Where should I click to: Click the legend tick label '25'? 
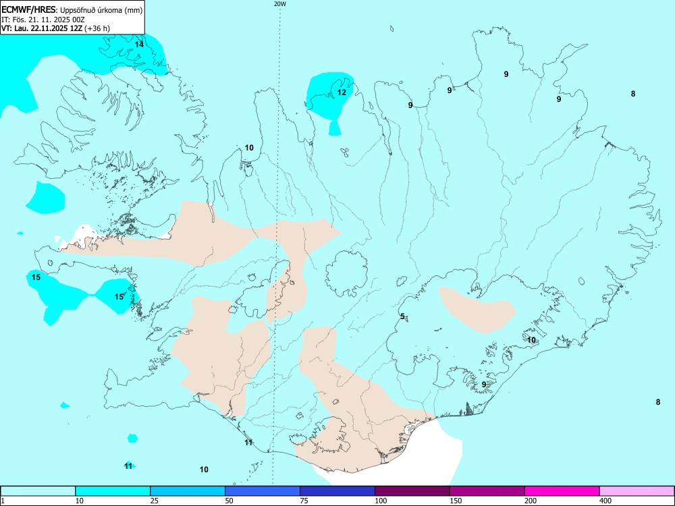tap(155, 501)
